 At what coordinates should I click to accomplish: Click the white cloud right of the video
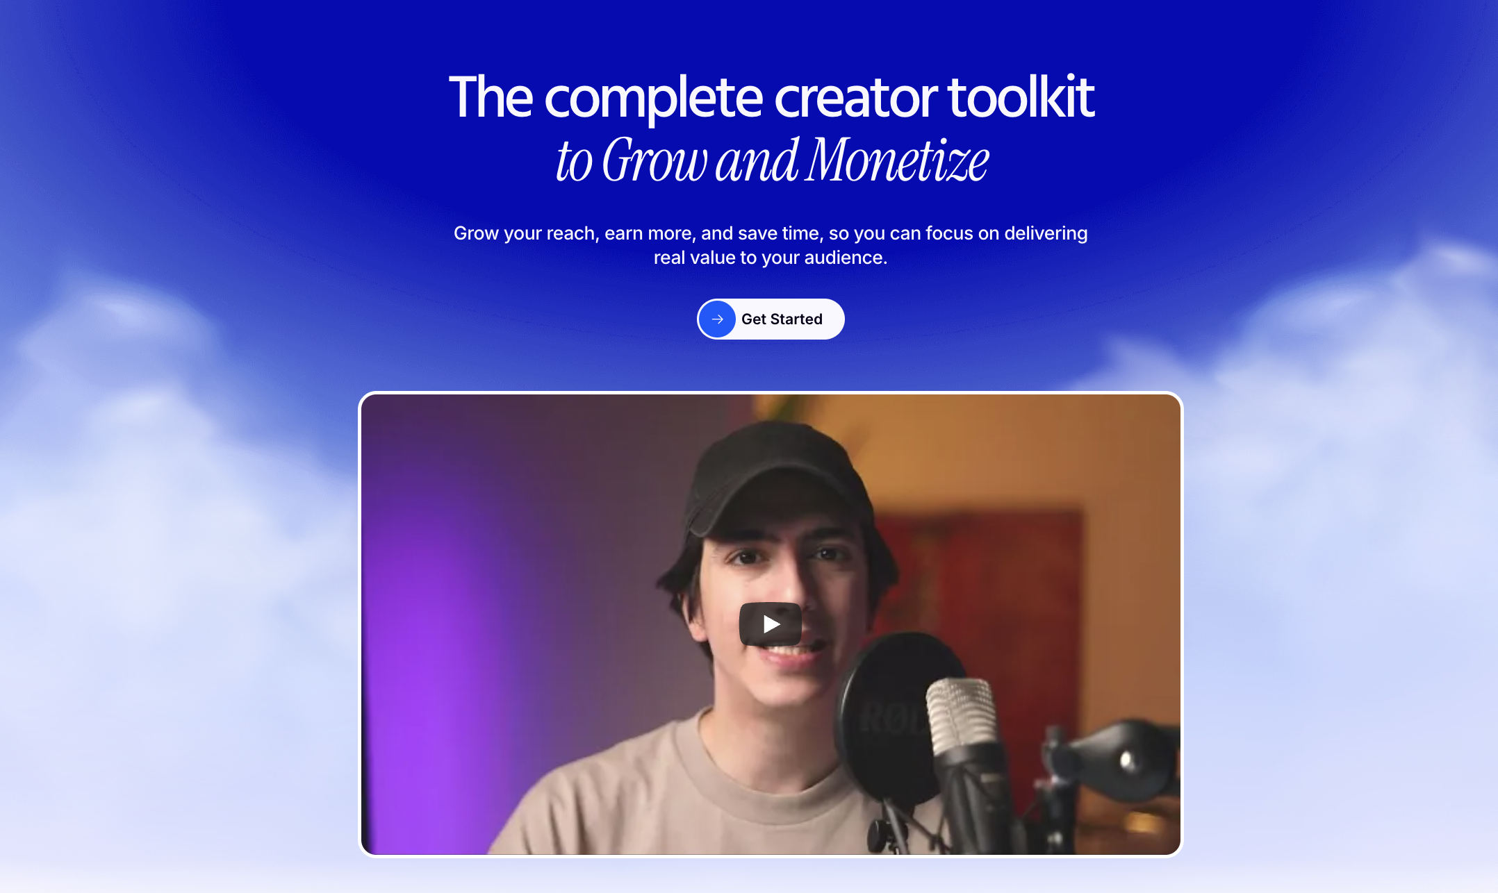(1341, 444)
